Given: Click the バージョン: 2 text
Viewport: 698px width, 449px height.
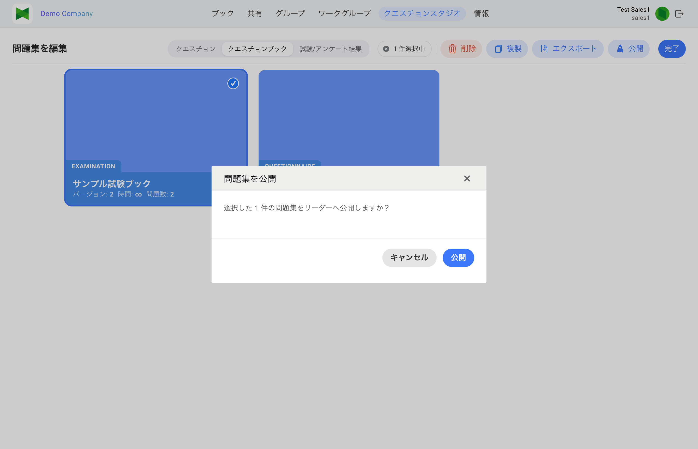Looking at the screenshot, I should tap(93, 194).
